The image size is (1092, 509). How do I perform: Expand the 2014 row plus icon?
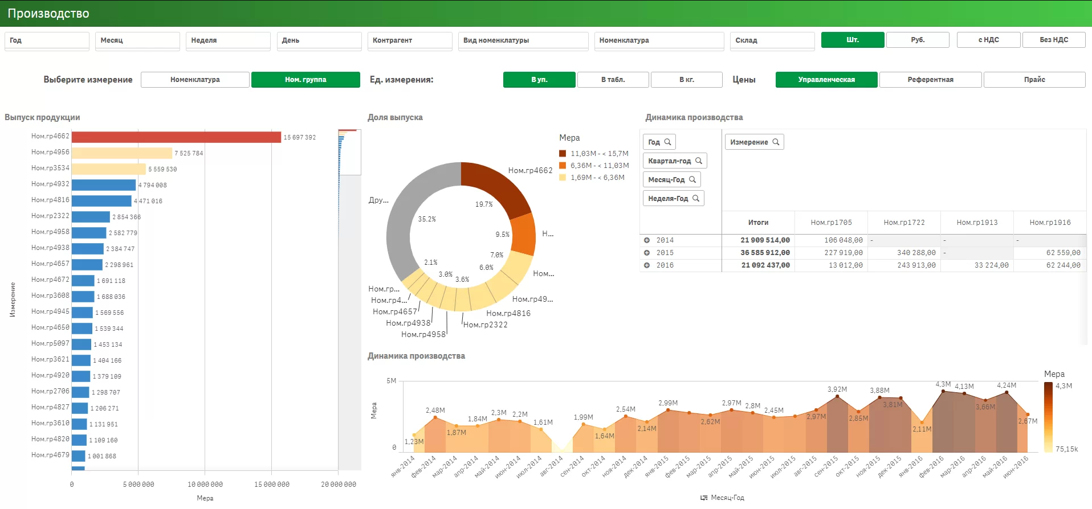pos(647,240)
